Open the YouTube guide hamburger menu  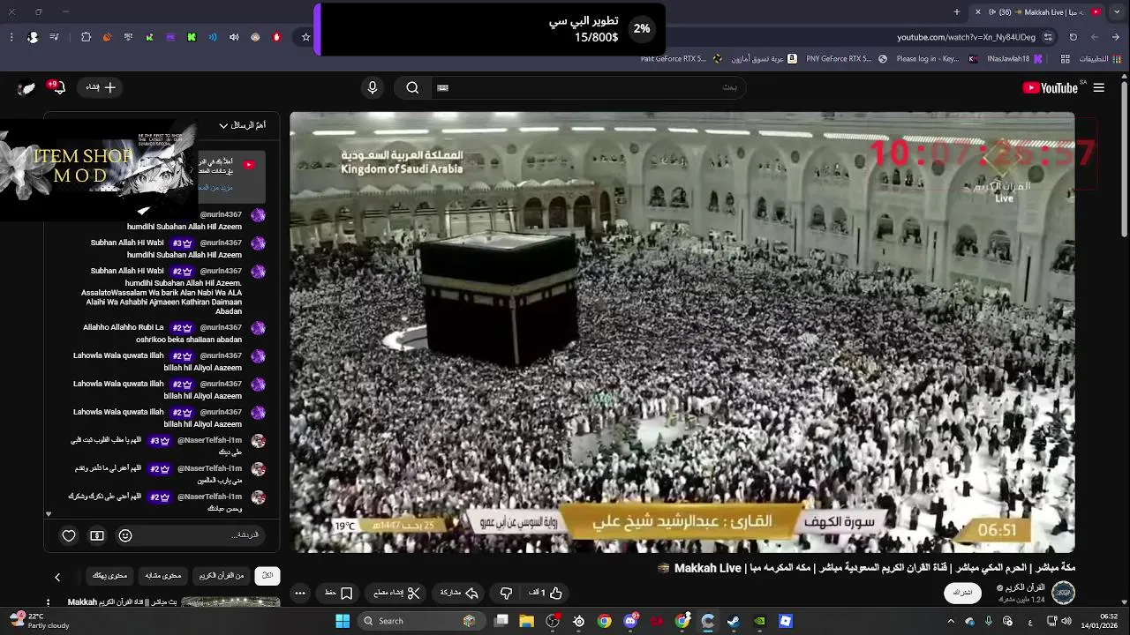pyautogui.click(x=1099, y=87)
